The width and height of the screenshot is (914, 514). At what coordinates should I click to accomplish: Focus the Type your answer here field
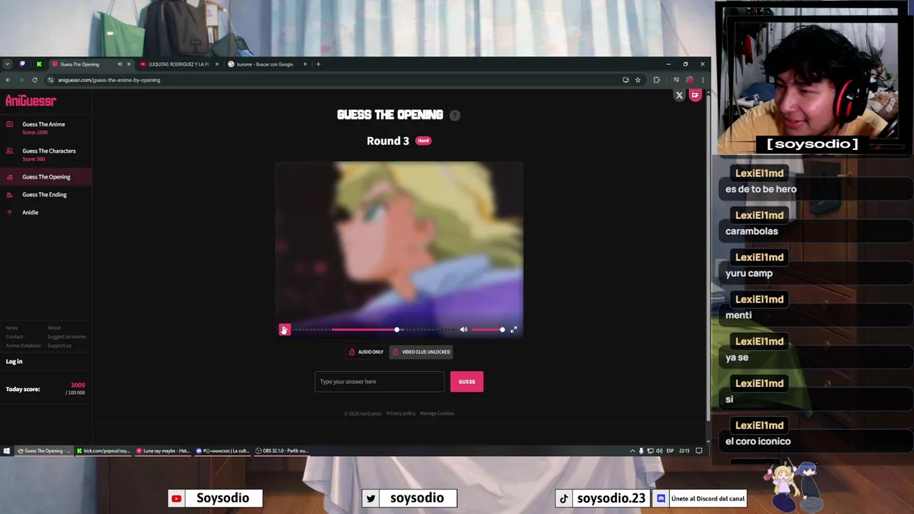click(379, 381)
